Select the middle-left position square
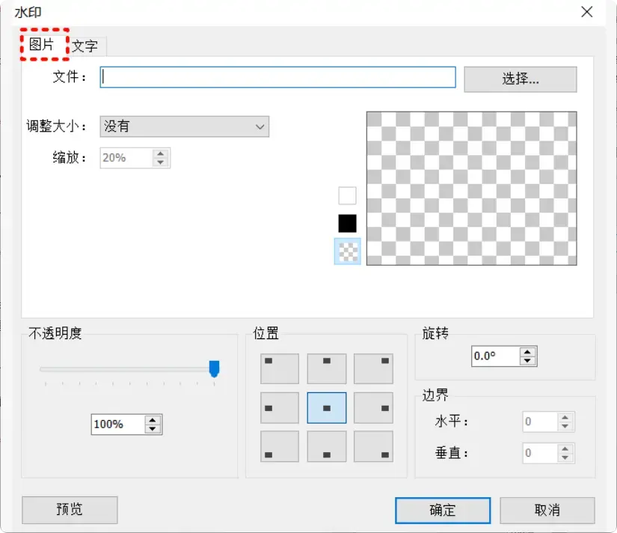 coord(279,408)
